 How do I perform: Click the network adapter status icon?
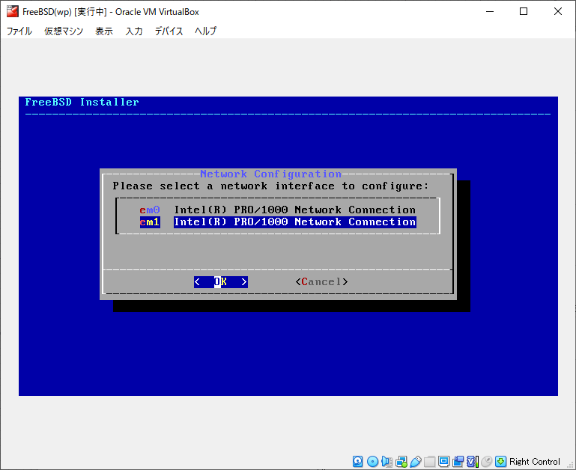tap(401, 461)
